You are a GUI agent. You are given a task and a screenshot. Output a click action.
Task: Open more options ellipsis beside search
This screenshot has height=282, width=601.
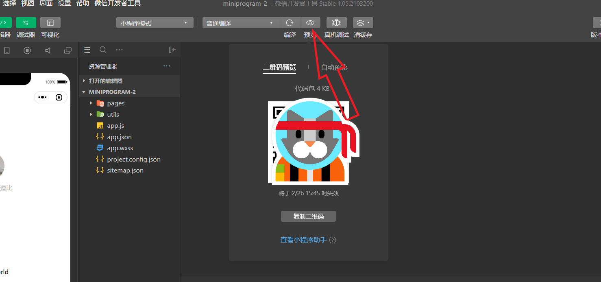coord(119,50)
